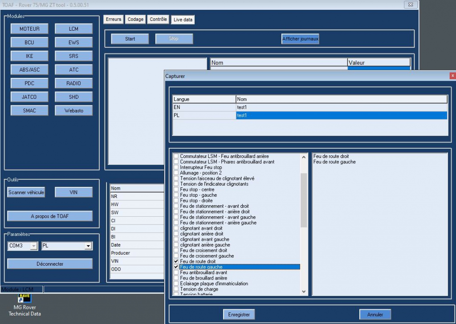The image size is (456, 324).
Task: Switch to the Erreurs tab
Action: point(114,20)
